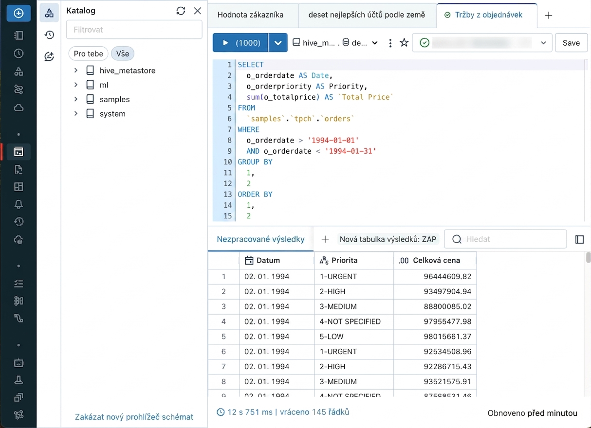Image resolution: width=591 pixels, height=428 pixels.
Task: Open the run options dropdown arrow
Action: coord(277,43)
